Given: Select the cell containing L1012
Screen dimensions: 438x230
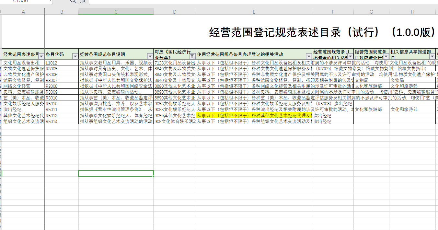Looking at the screenshot, I should coord(61,63).
